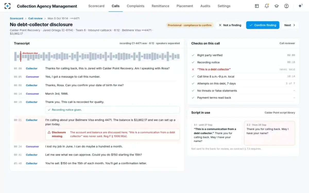Click the Collector label at 00:41

pos(32,155)
